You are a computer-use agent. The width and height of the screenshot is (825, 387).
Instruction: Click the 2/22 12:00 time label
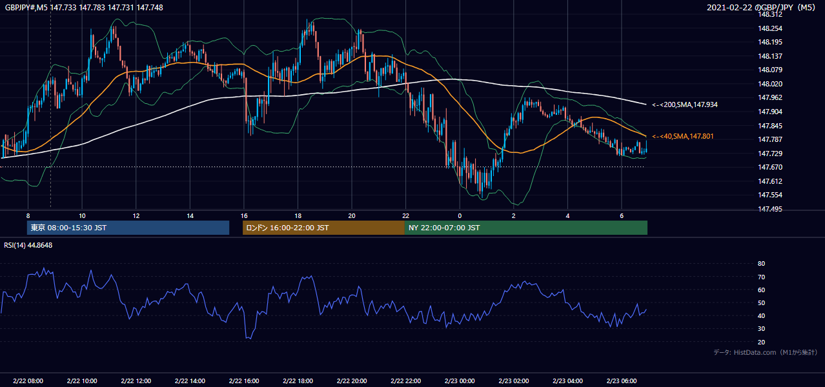click(x=136, y=381)
